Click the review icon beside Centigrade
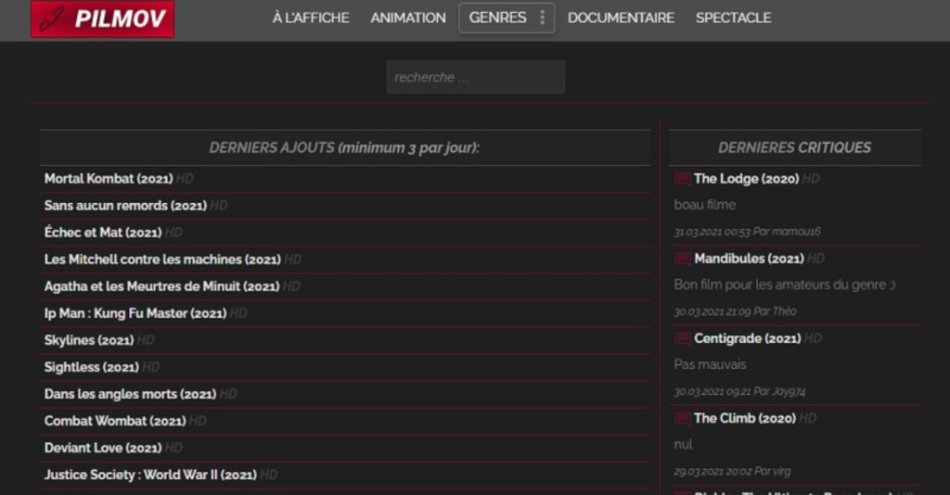This screenshot has height=495, width=950. (682, 339)
